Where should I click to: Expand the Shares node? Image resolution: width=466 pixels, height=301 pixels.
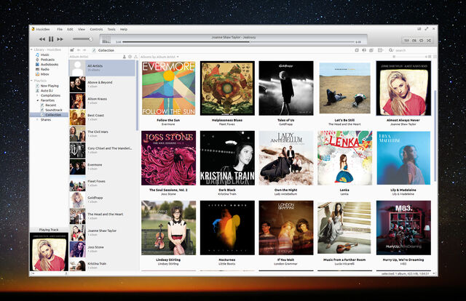[x=37, y=120]
